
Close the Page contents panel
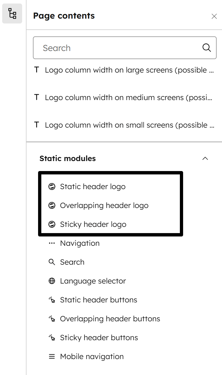click(x=214, y=16)
